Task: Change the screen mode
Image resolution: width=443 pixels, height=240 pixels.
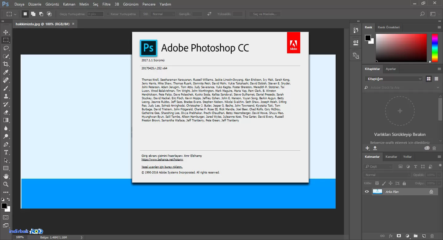Action: [x=6, y=225]
